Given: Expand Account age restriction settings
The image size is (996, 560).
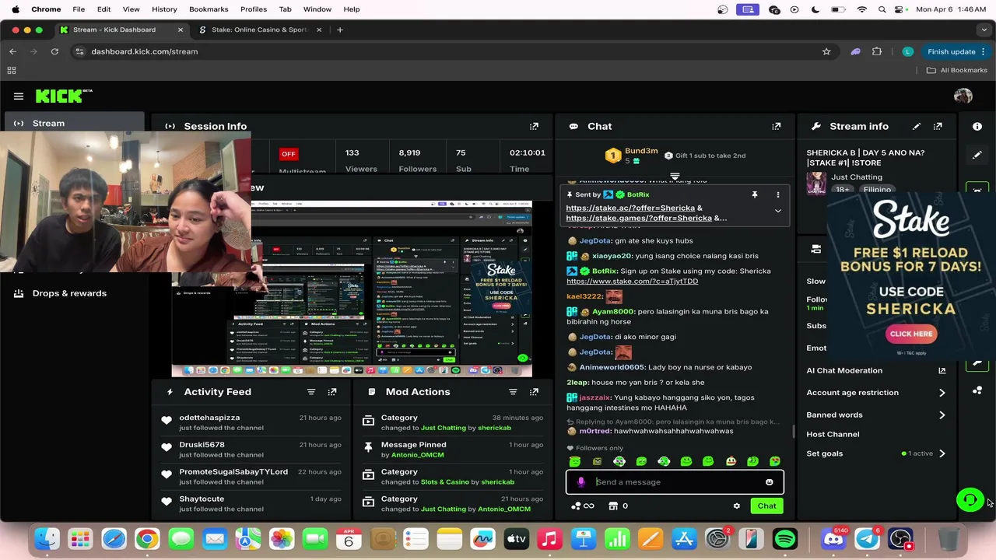Looking at the screenshot, I should point(942,393).
